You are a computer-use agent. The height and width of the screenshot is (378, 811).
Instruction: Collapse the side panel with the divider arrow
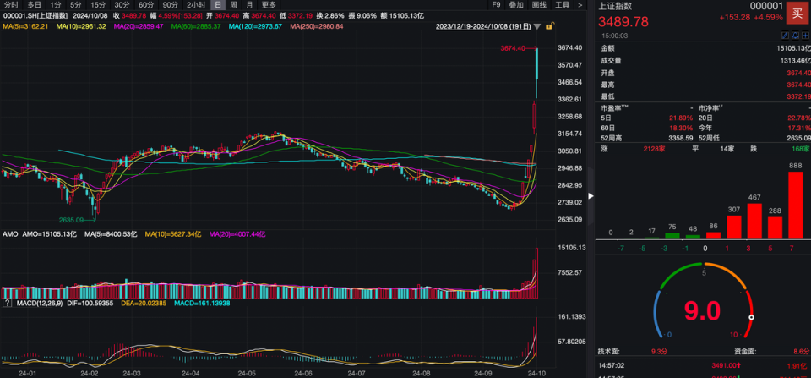pos(591,195)
